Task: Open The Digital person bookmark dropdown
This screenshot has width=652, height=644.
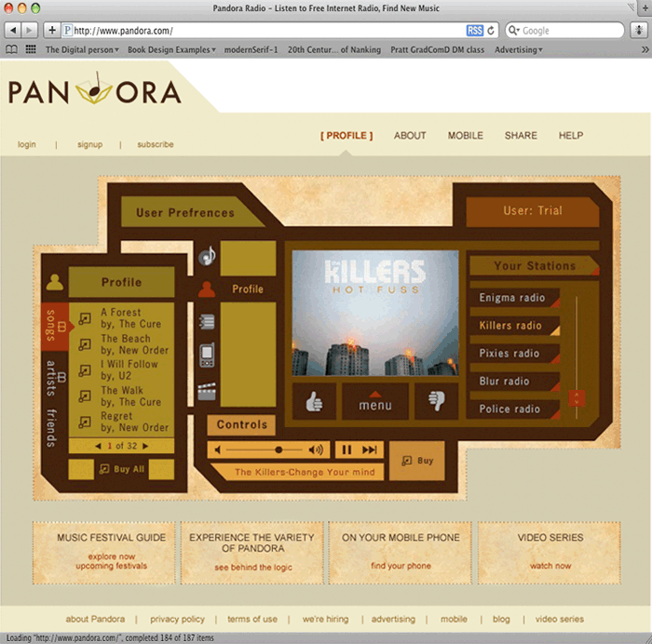Action: tap(82, 50)
